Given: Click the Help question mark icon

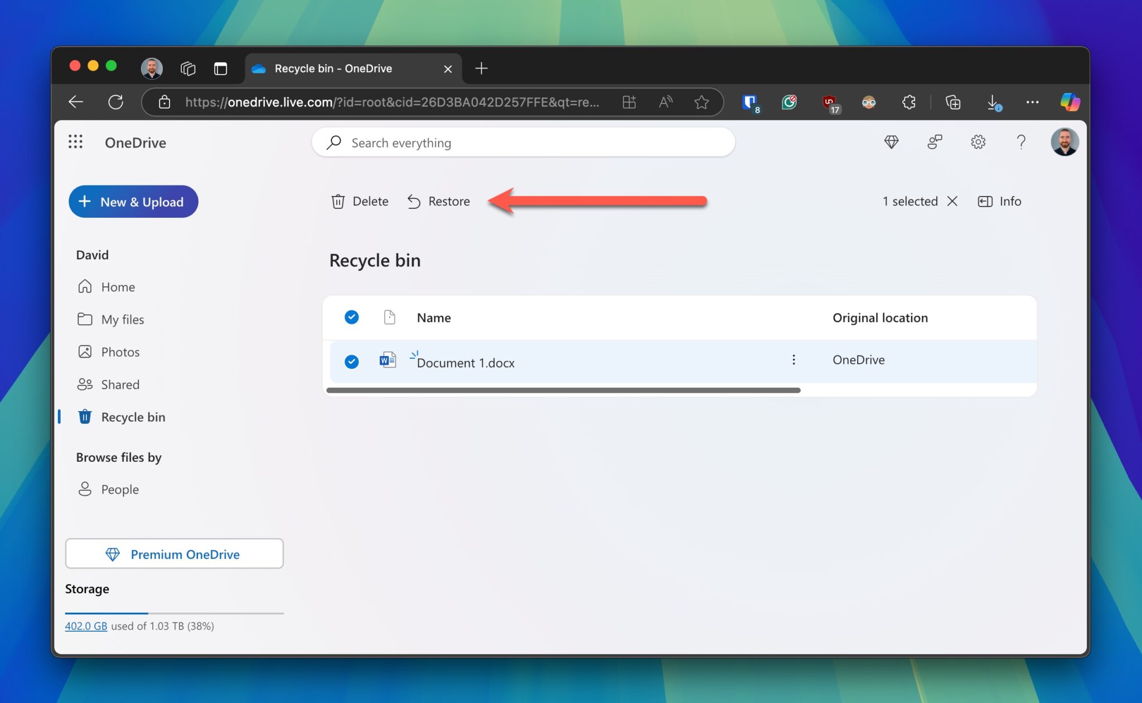Looking at the screenshot, I should 1022,142.
